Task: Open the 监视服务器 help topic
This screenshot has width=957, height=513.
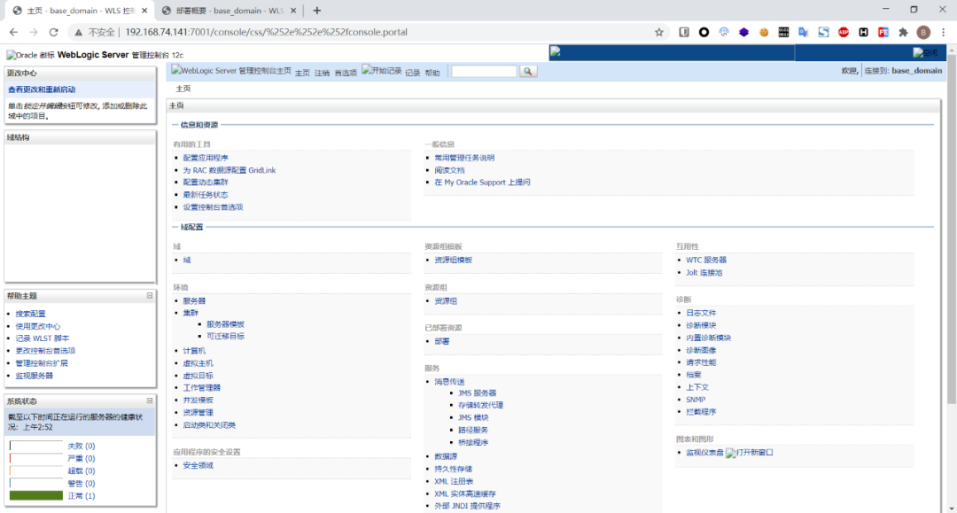Action: 35,376
